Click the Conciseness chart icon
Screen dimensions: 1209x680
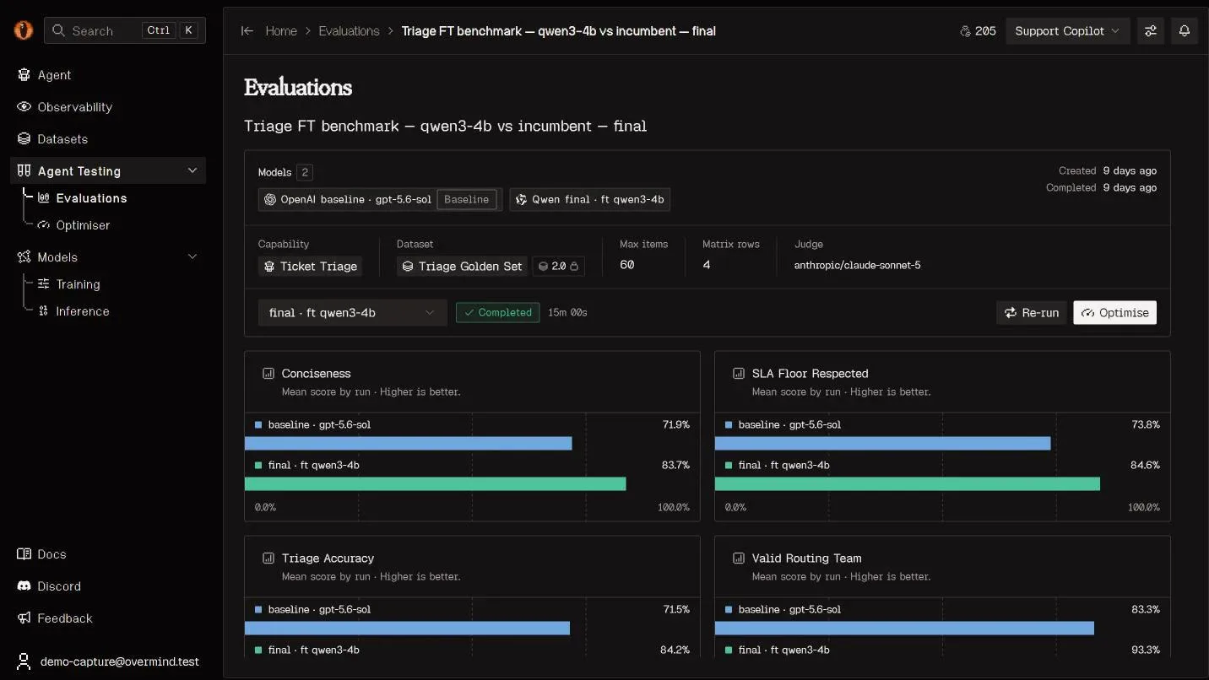(268, 374)
